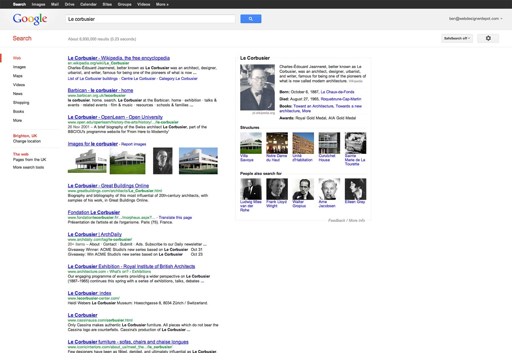Viewport: 512px width, 353px height.
Task: Switch to News results in sidebar
Action: click(18, 94)
